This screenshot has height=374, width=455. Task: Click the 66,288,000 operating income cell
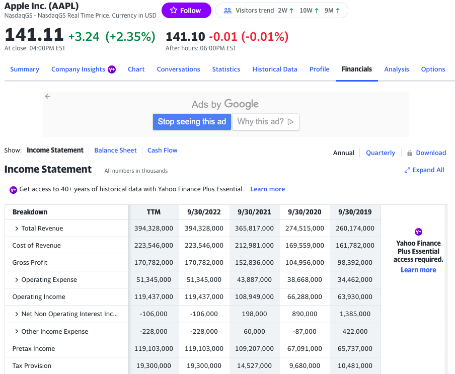point(305,297)
